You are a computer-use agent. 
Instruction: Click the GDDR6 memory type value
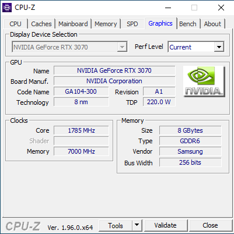[x=190, y=141]
